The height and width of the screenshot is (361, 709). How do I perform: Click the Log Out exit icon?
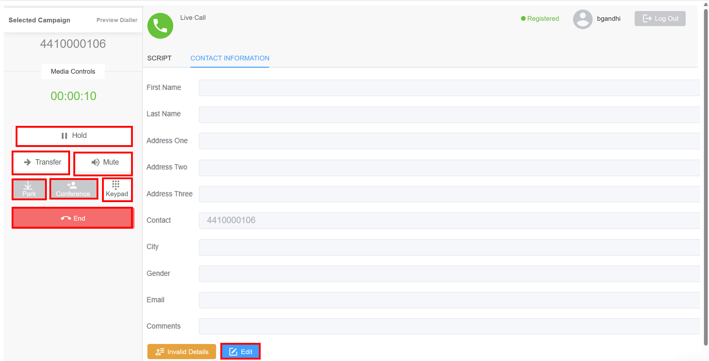pyautogui.click(x=648, y=19)
